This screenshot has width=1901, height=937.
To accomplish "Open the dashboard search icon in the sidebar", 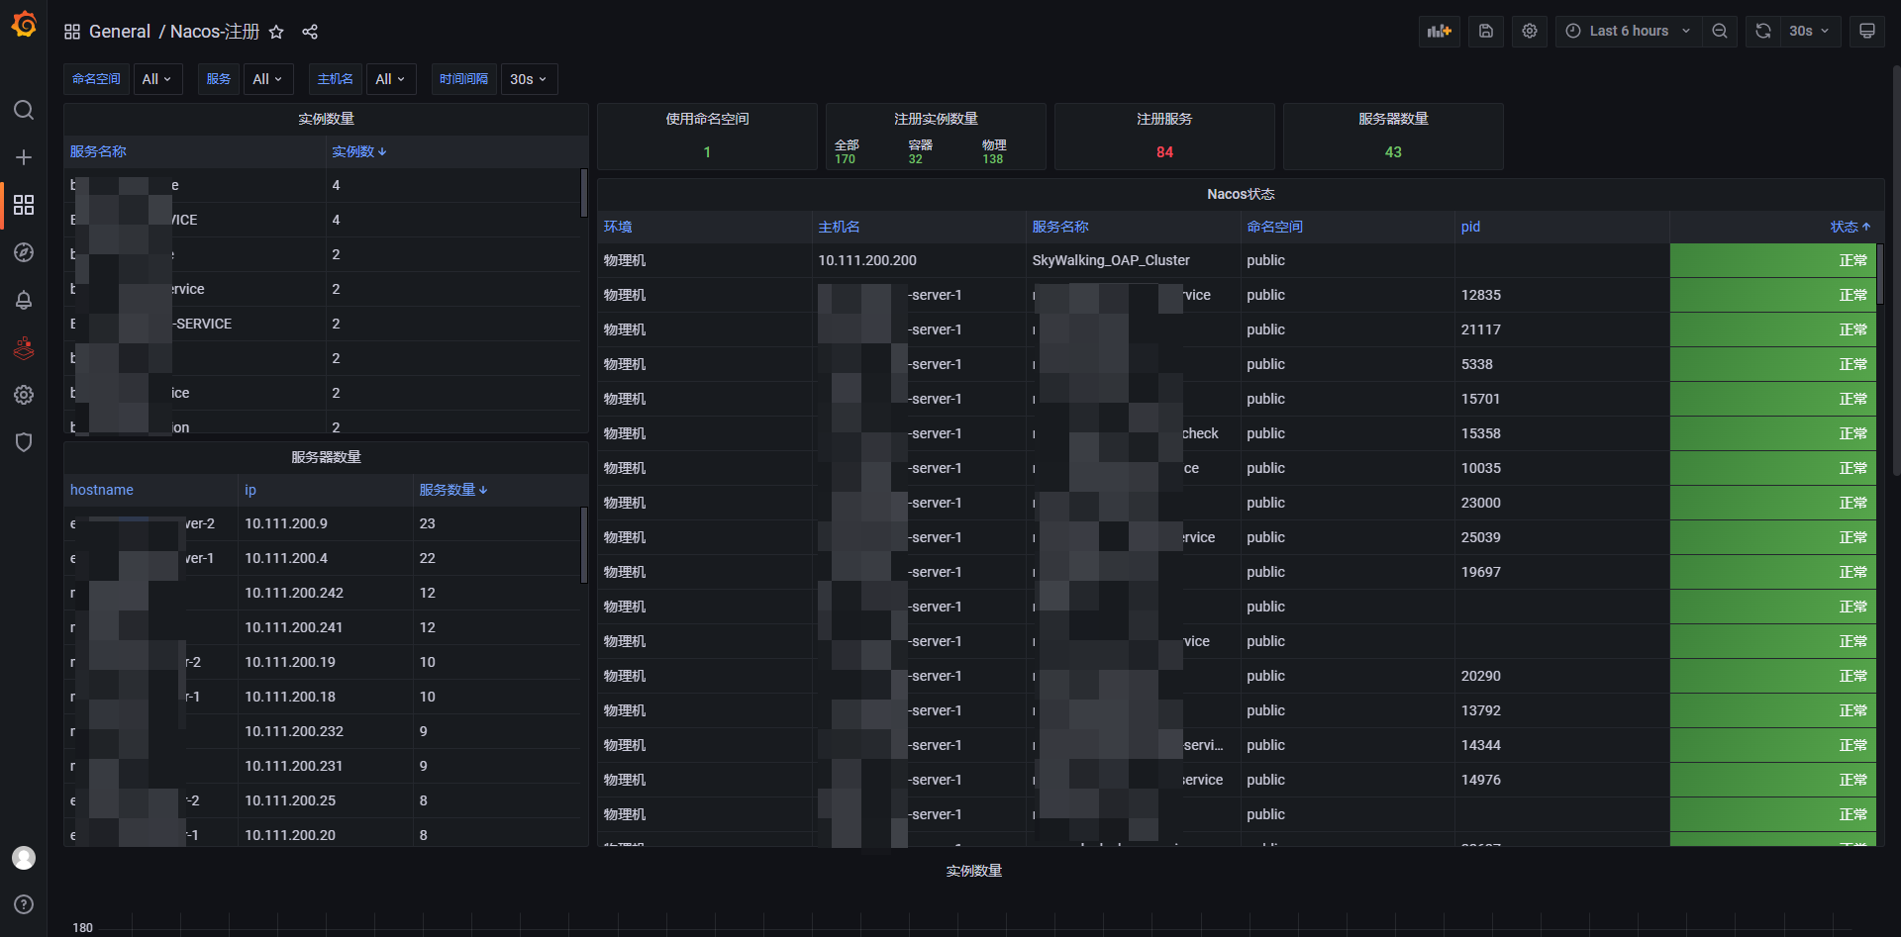I will point(24,110).
